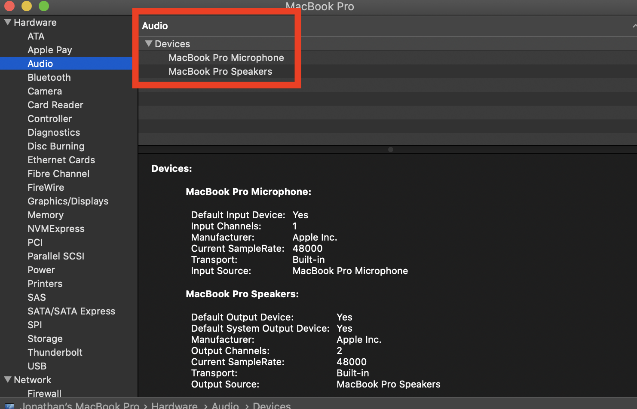Click Audio in the bottom path bar
Screen dimensions: 637x409
click(x=225, y=406)
